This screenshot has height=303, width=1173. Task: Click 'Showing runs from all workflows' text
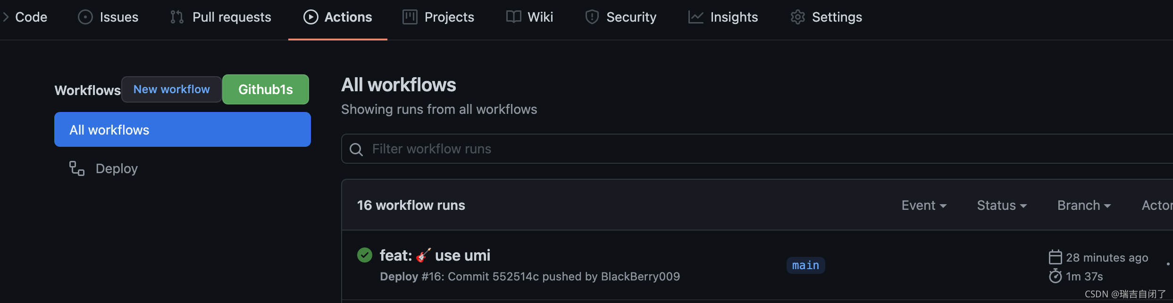pyautogui.click(x=439, y=109)
